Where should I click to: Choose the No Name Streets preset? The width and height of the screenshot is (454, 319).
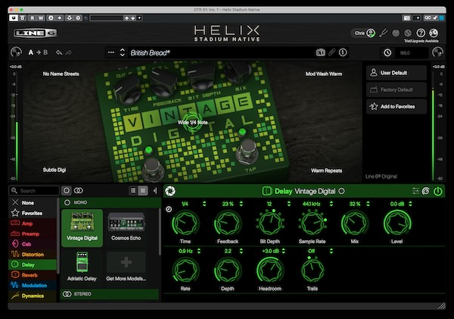[61, 74]
